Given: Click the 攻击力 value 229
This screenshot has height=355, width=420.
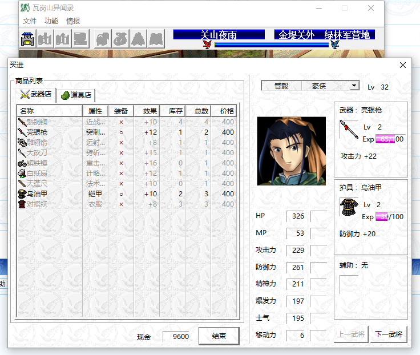Looking at the screenshot, I should tap(296, 251).
